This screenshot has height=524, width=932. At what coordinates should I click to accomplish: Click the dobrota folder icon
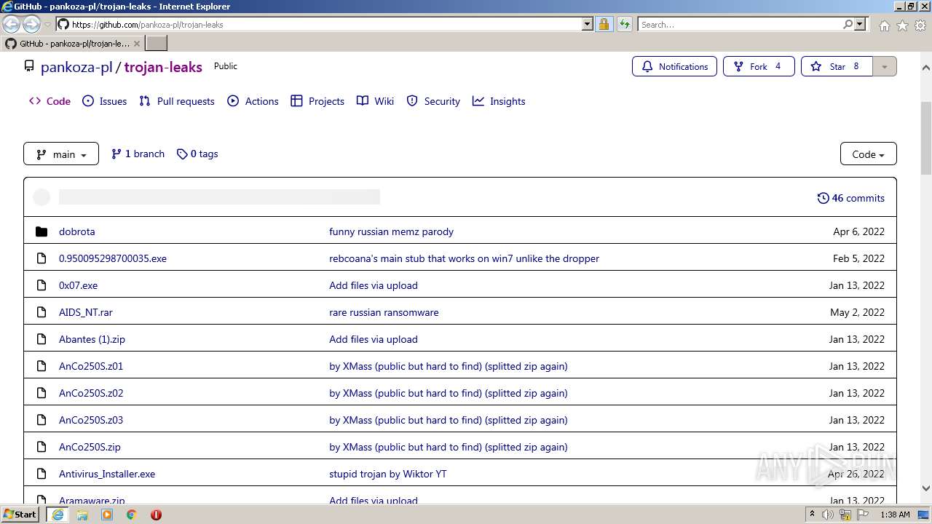click(x=42, y=231)
